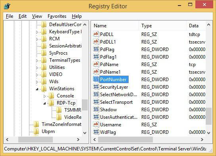Collapse the RDP-Tcp key

tap(44, 103)
